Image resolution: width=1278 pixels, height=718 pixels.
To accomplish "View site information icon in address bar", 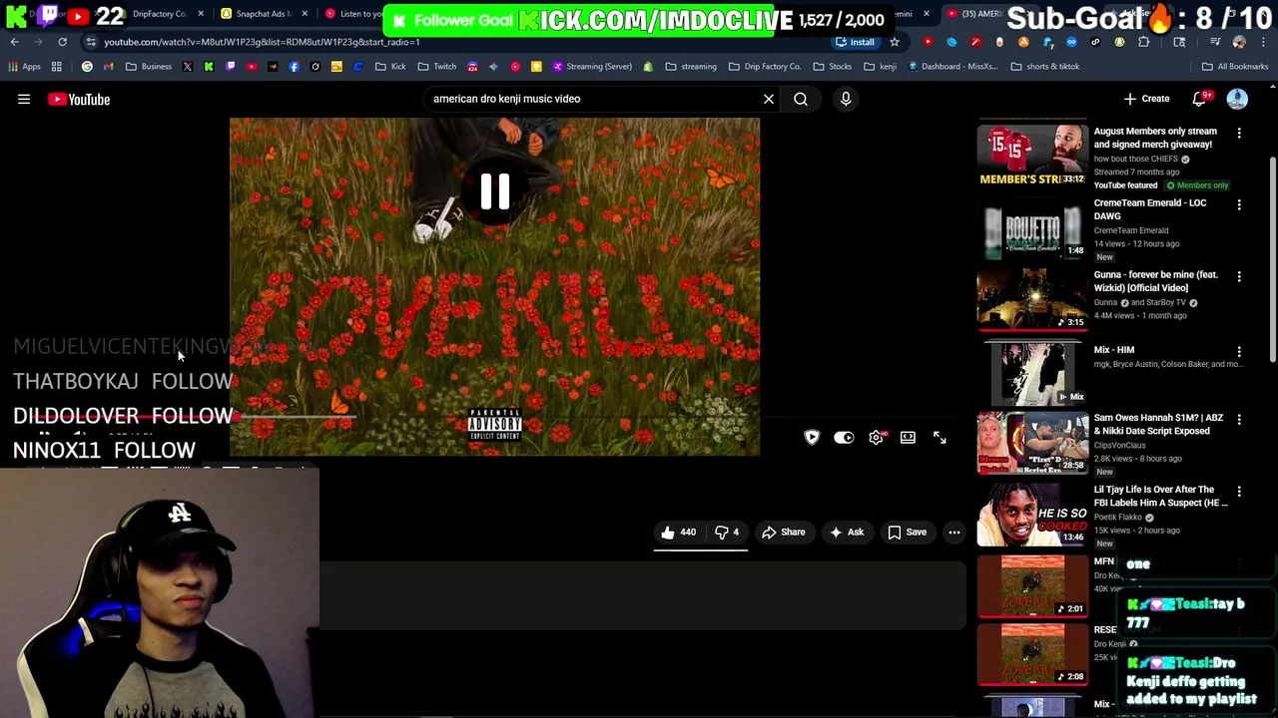I will (91, 42).
